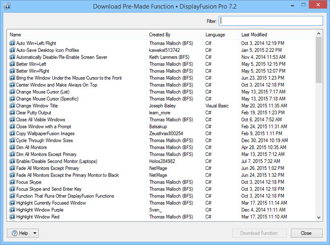Image resolution: width=330 pixels, height=245 pixels.
Task: Click DisplayFusion app icon in title bar
Action: coord(8,6)
